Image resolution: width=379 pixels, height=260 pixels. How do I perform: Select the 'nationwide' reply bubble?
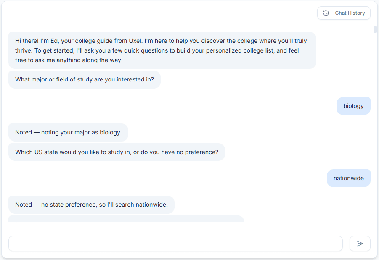point(349,178)
